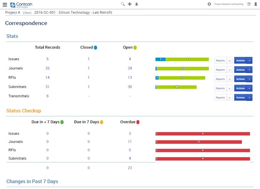
Task: Expand the RFIs Reports dropdown arrow
Action: coord(230,79)
